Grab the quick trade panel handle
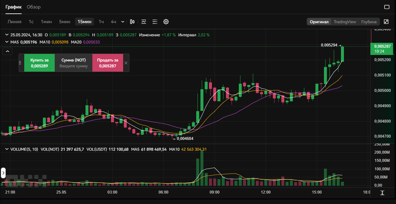The height and width of the screenshot is (204, 396). pyautogui.click(x=20, y=63)
